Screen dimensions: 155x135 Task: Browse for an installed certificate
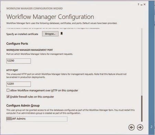pos(50,34)
